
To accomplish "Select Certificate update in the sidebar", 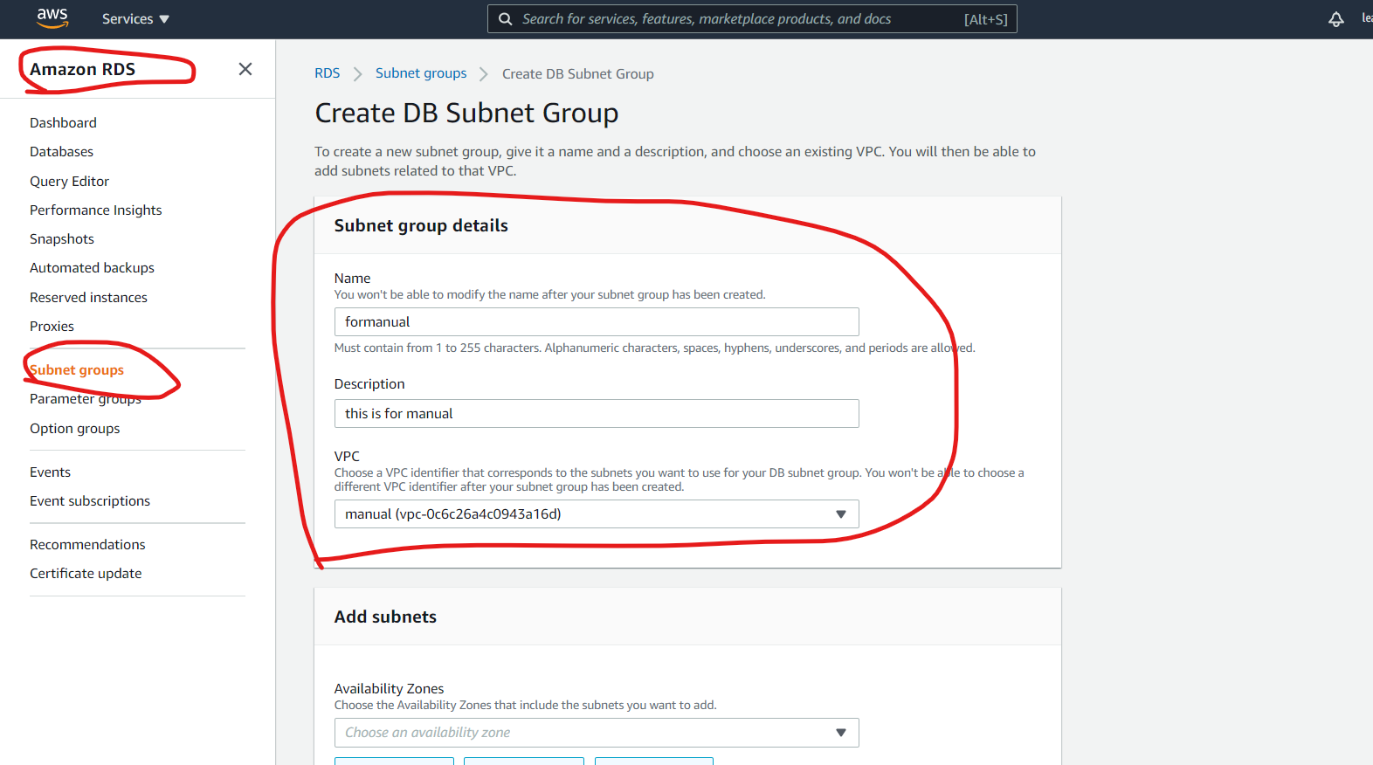I will (86, 574).
